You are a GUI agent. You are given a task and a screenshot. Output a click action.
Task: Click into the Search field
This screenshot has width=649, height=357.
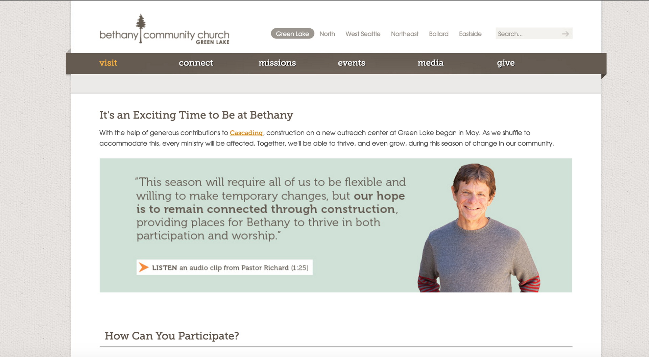[x=527, y=33]
